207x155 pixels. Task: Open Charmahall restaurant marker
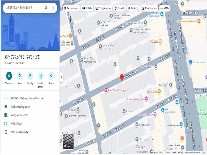point(199,21)
